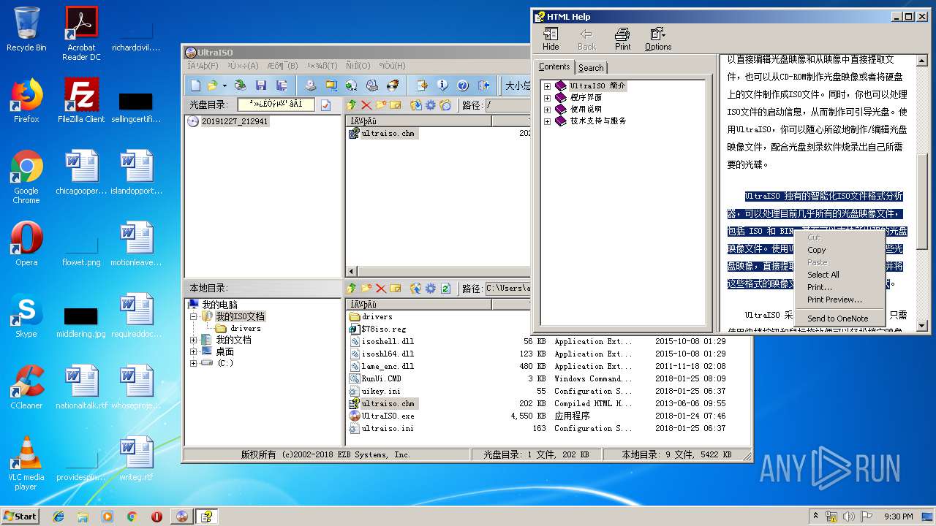This screenshot has width=936, height=526.
Task: Choose Send to OneNote from context menu
Action: [839, 319]
